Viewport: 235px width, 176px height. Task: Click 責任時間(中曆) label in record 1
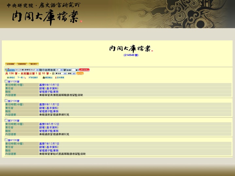pyautogui.click(x=14, y=85)
